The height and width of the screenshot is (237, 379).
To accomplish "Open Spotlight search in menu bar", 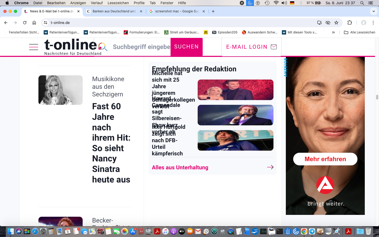I will click(362, 3).
